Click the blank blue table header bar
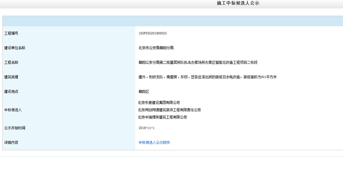343x180 pixels. pyautogui.click(x=173, y=21)
